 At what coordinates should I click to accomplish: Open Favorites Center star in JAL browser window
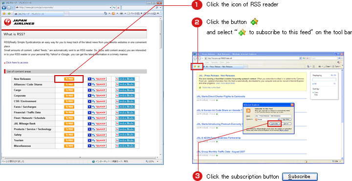[4, 14]
